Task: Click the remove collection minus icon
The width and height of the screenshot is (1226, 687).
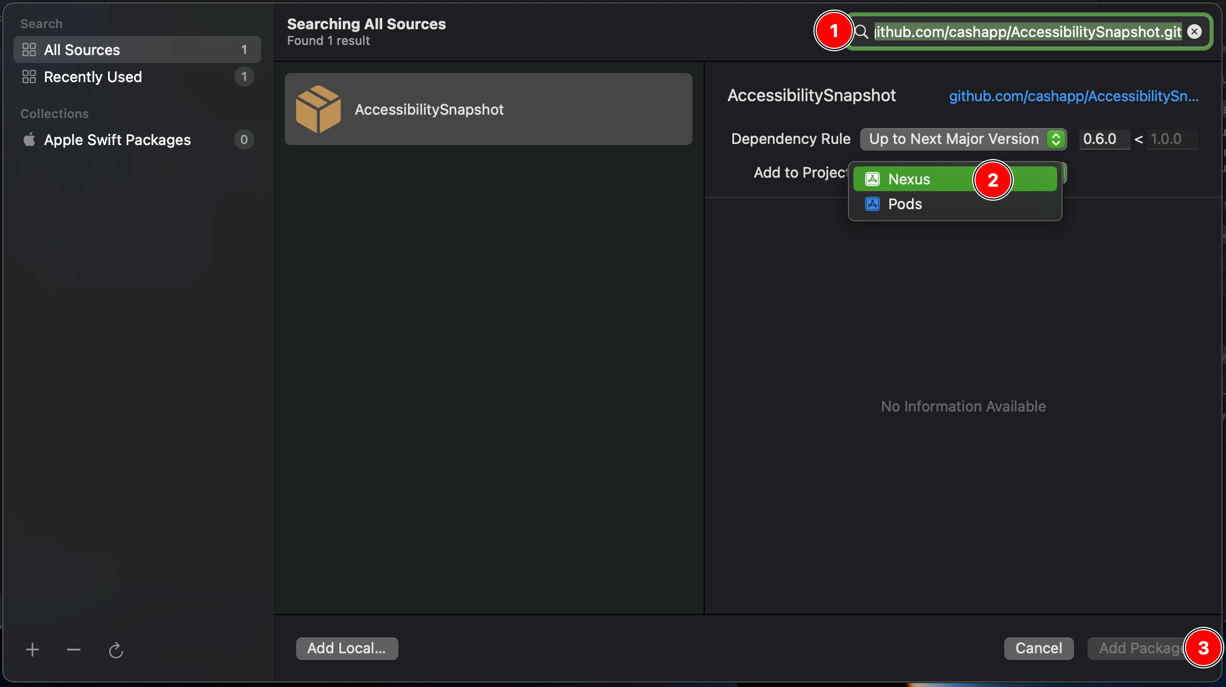Action: coord(74,650)
